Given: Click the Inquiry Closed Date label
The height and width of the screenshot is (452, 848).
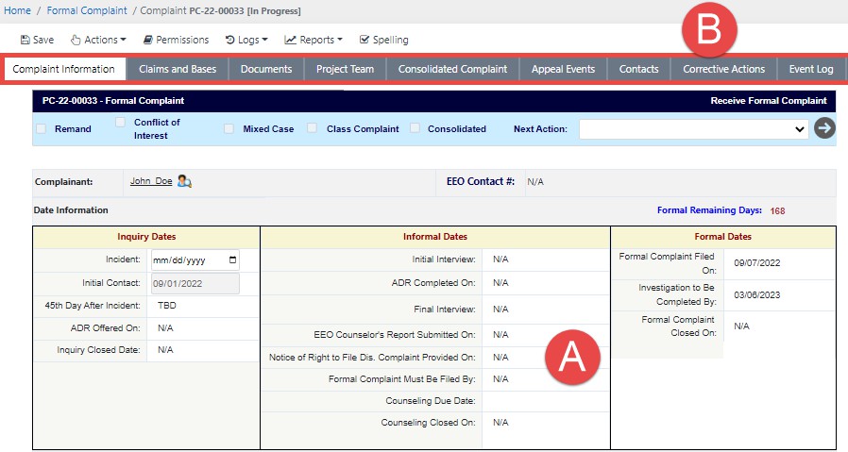Looking at the screenshot, I should [x=98, y=350].
